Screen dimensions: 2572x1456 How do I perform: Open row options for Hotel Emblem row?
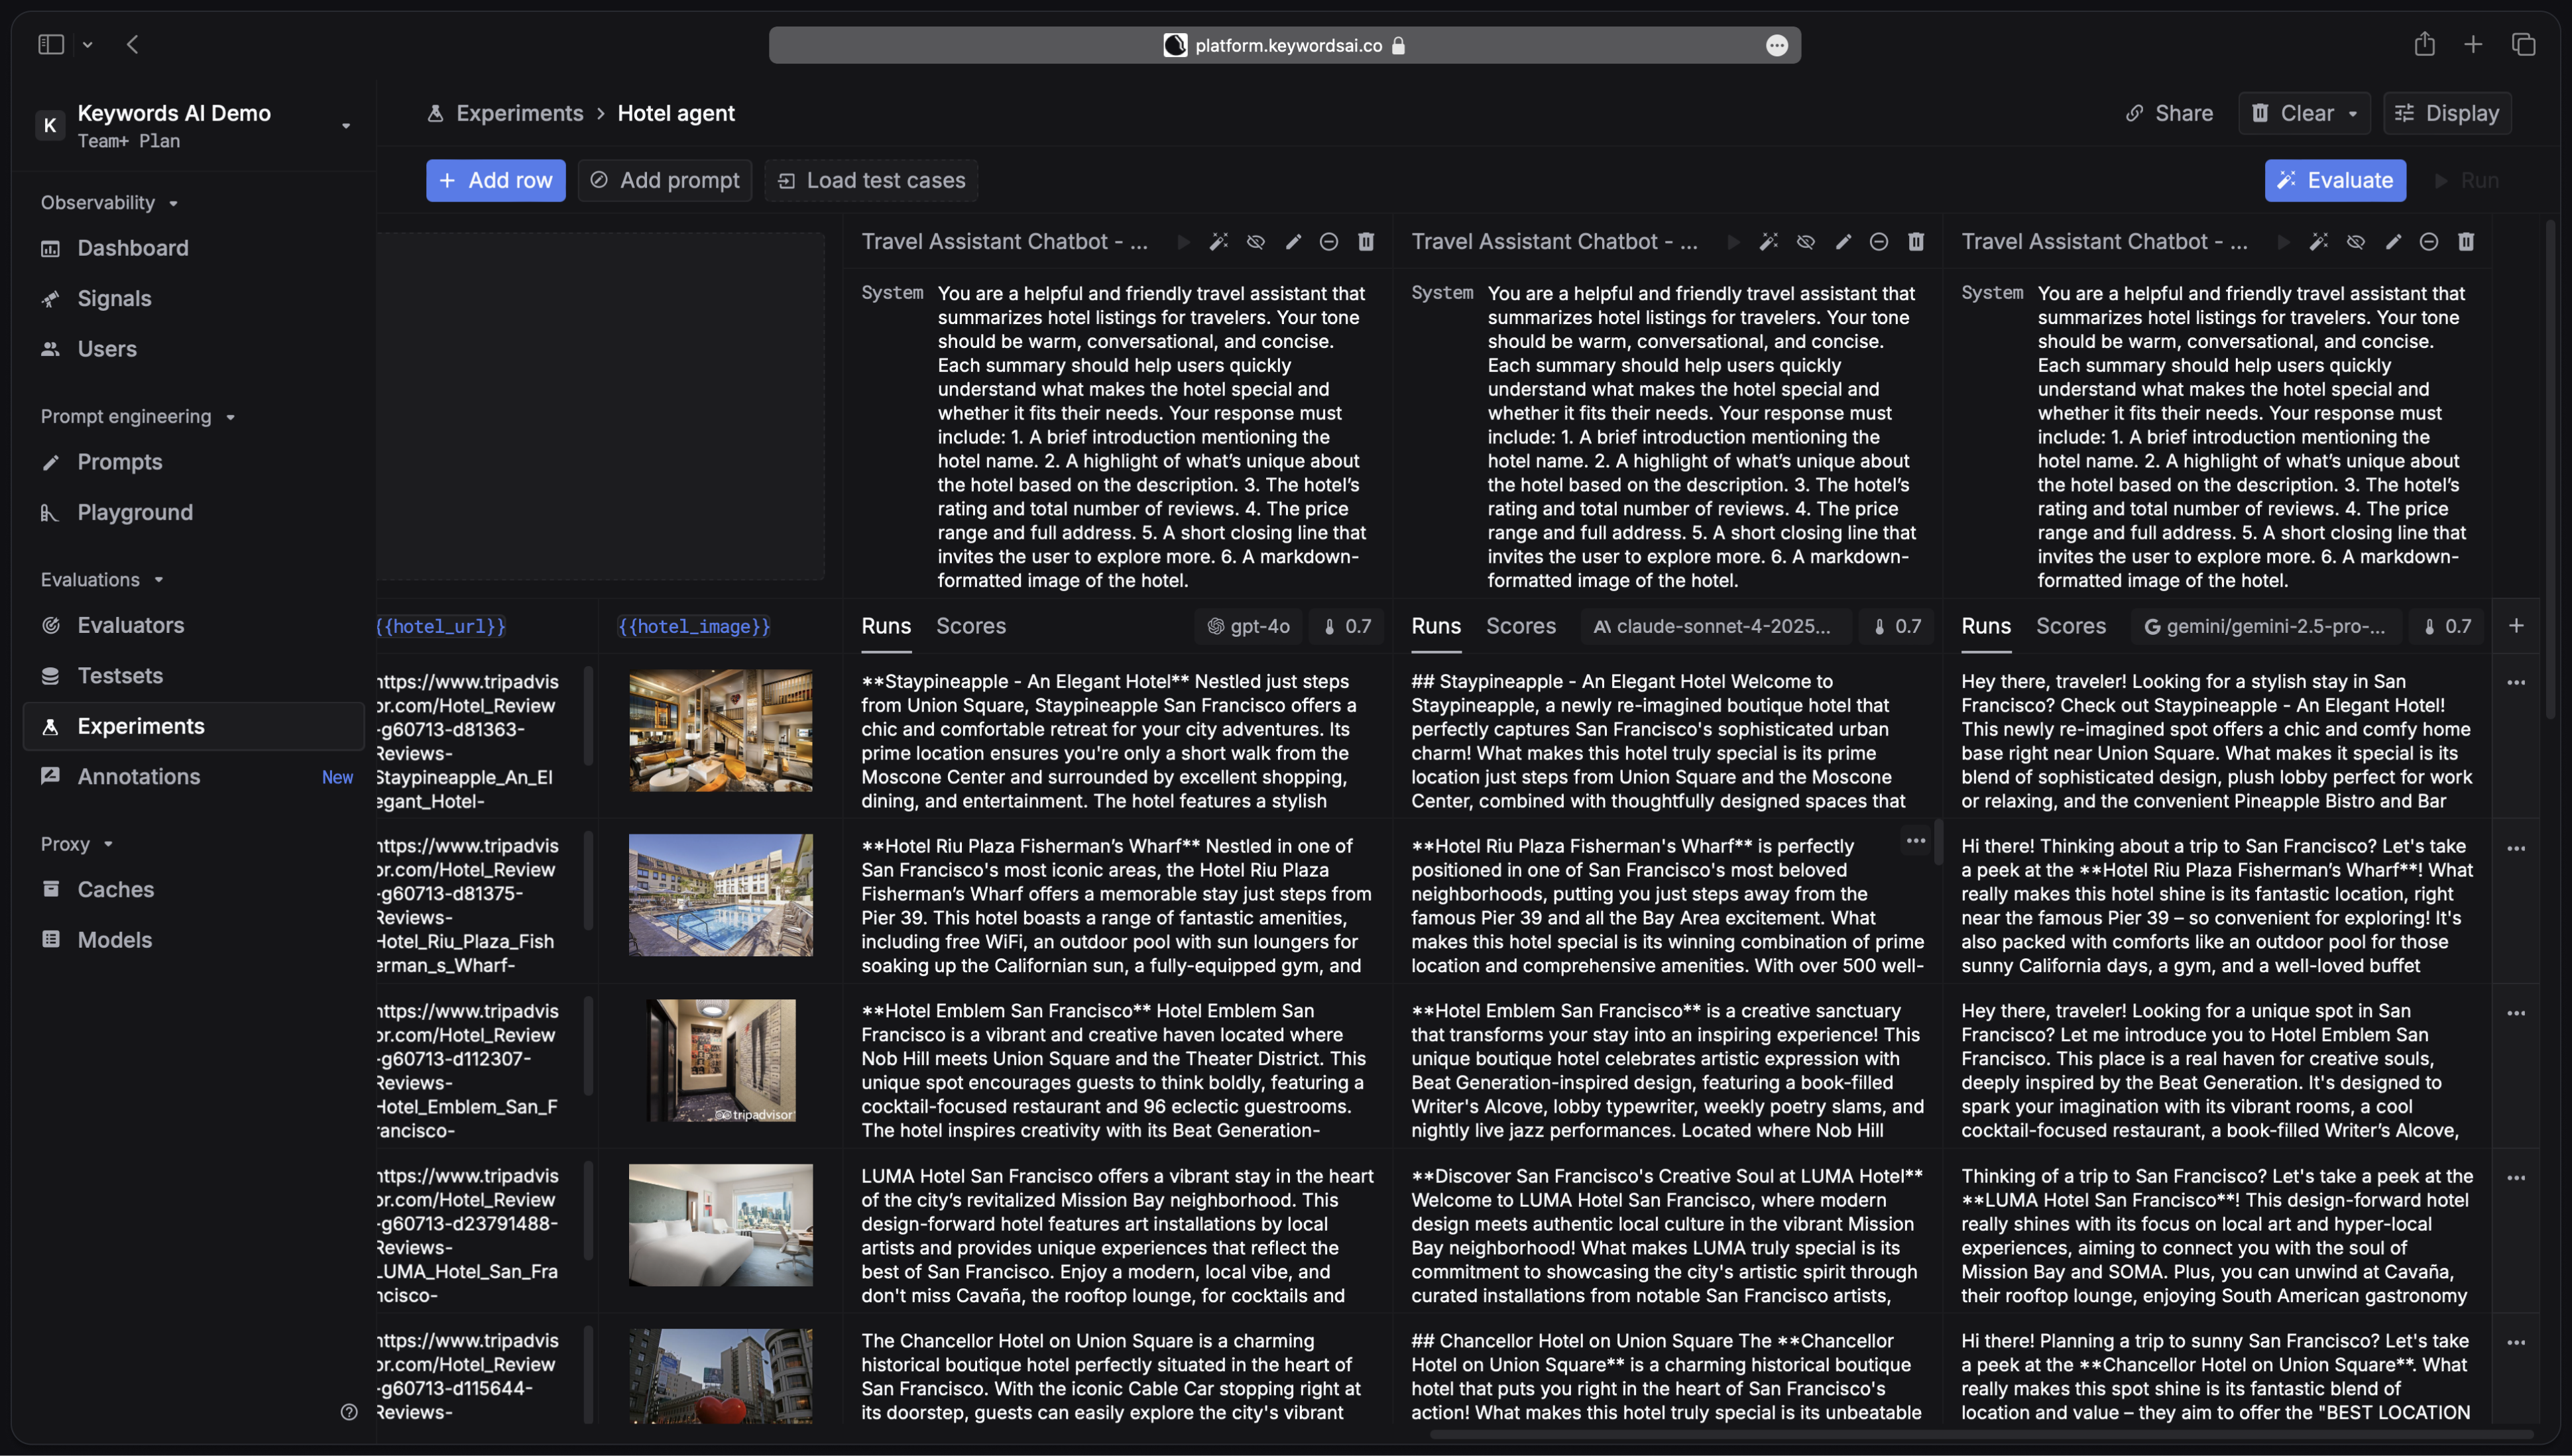[2517, 1014]
